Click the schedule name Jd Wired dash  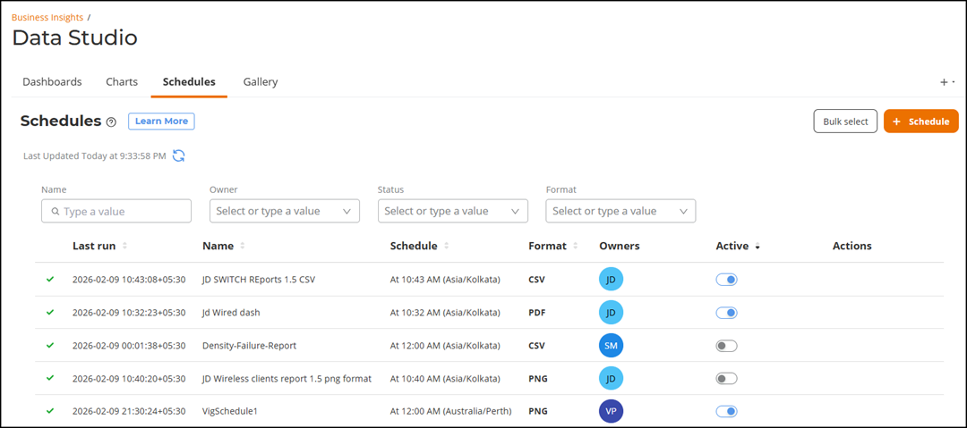click(231, 313)
